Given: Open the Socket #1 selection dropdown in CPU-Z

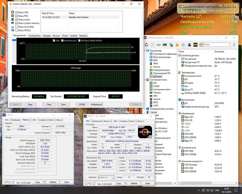Looking at the screenshot, I should point(107,177).
